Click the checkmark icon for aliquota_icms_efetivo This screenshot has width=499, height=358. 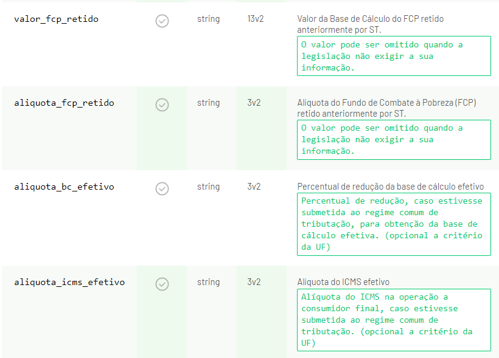[x=162, y=284]
